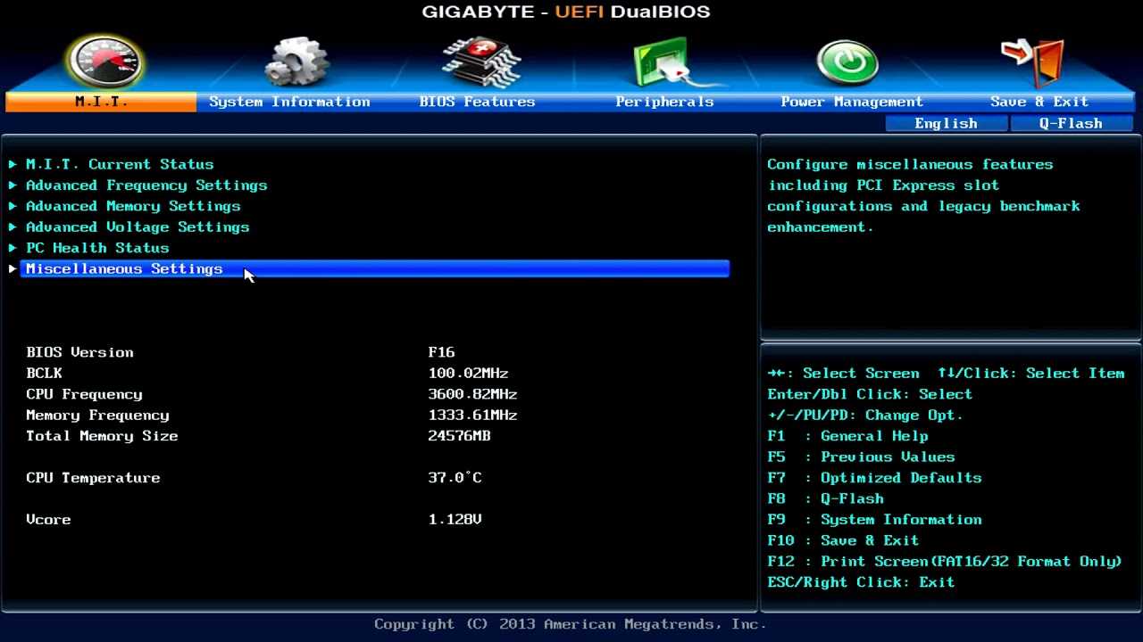The width and height of the screenshot is (1143, 642).
Task: Click the F12 Print Screen hint
Action: pos(945,562)
